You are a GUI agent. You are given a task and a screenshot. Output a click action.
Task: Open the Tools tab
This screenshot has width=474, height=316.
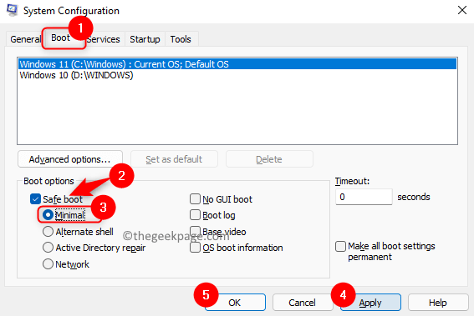pos(181,39)
